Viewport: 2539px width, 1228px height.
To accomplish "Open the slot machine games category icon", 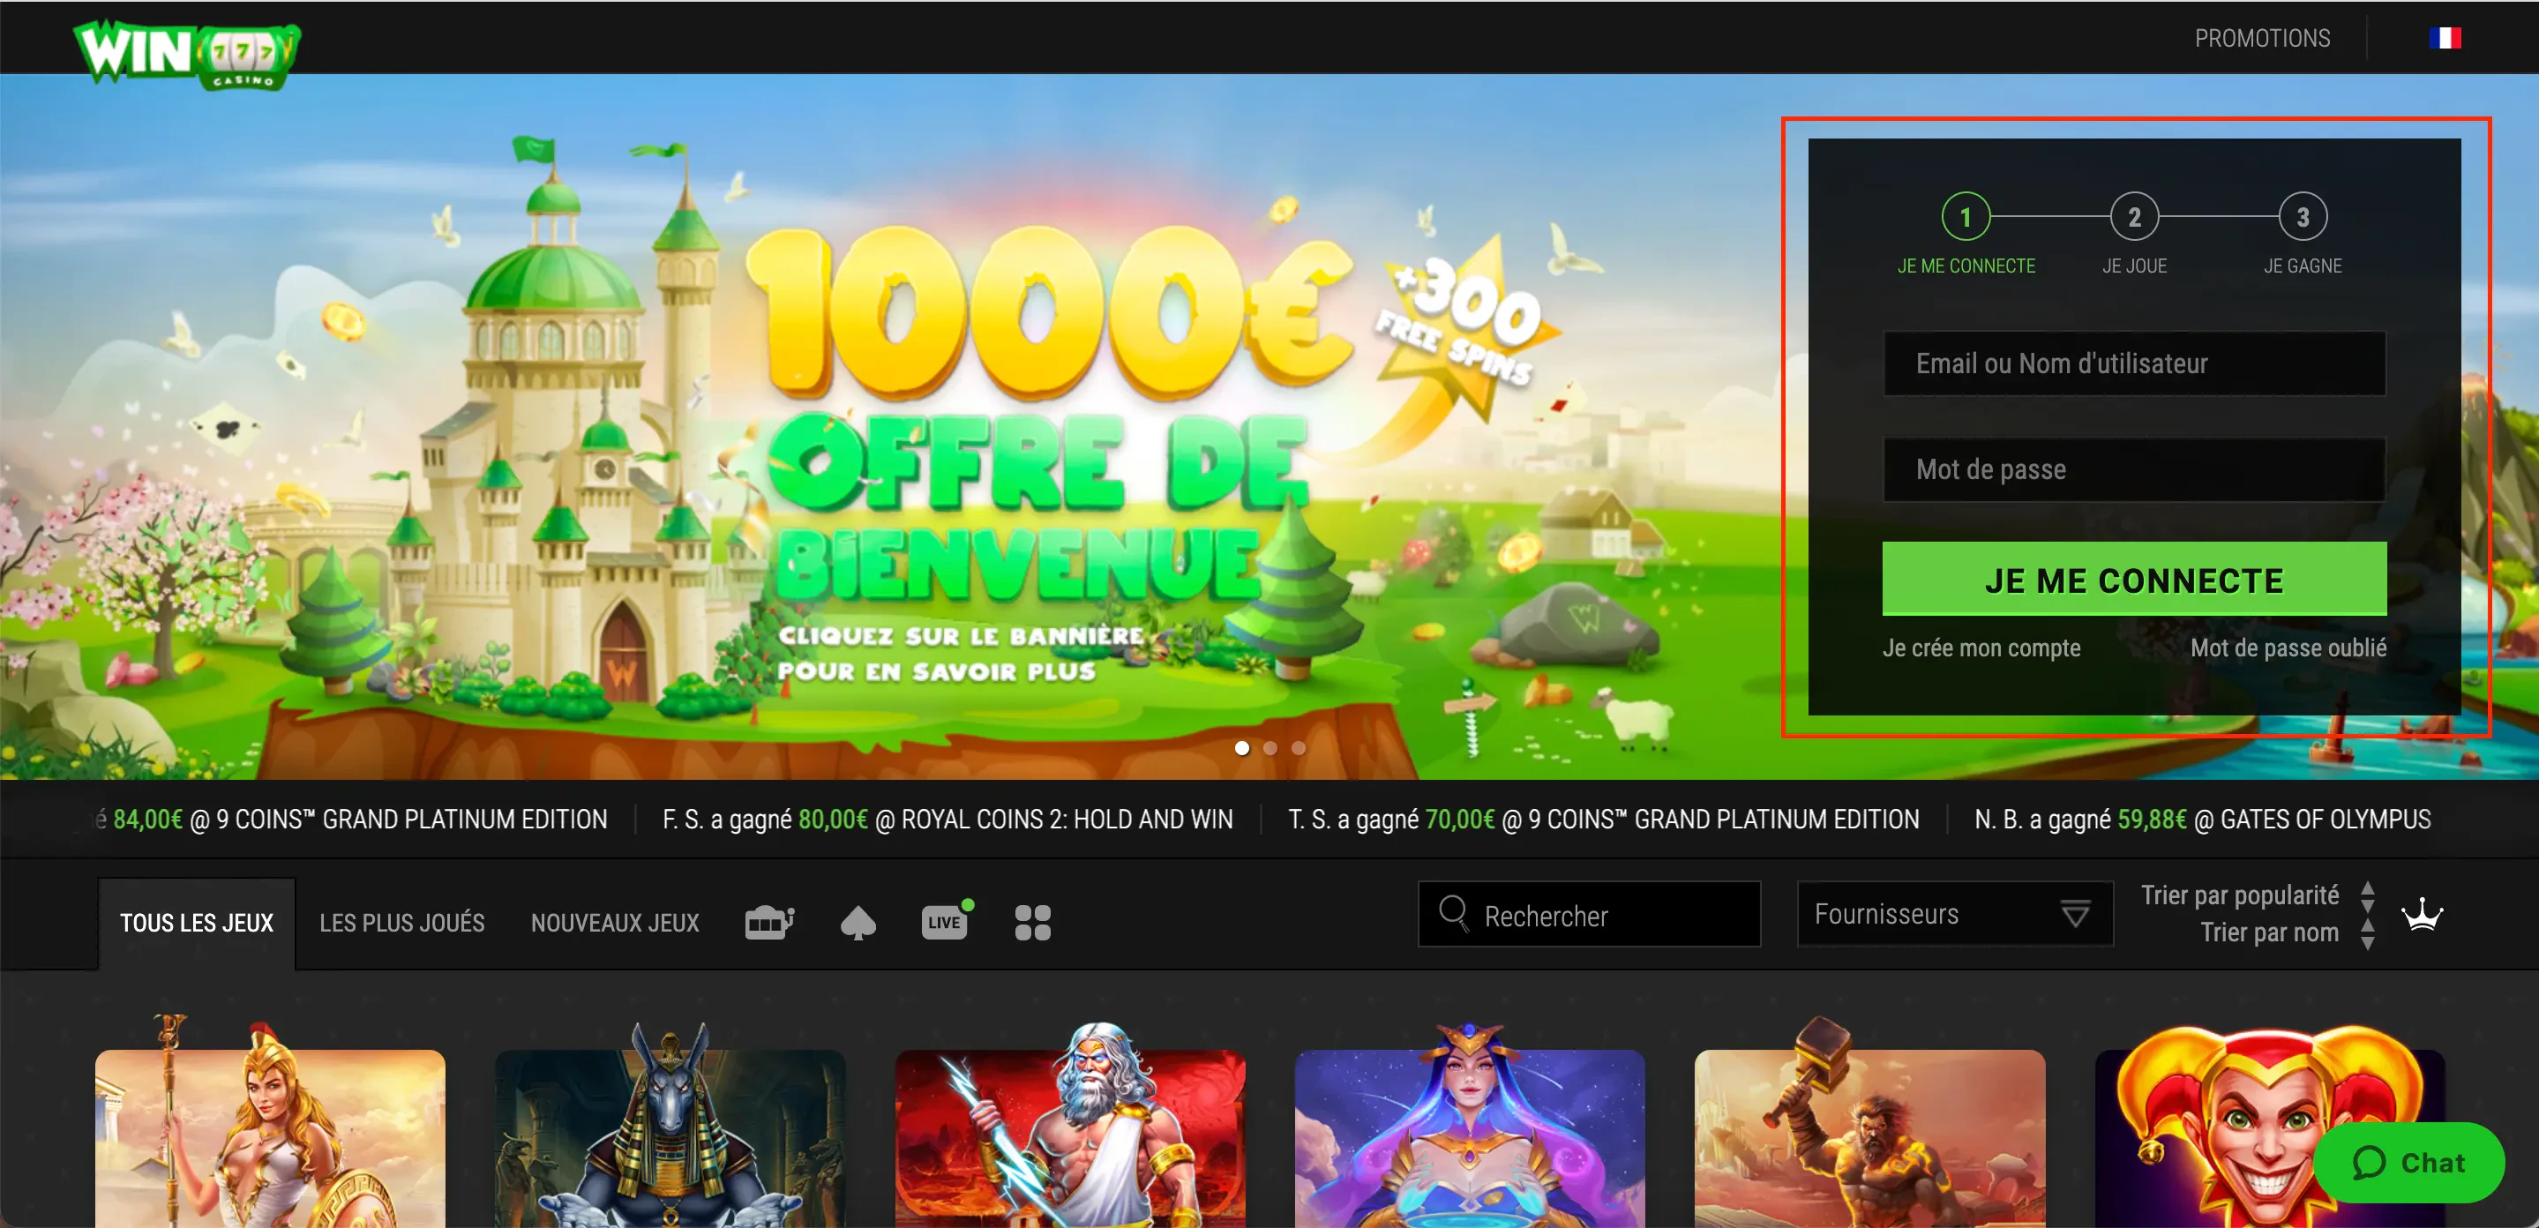I will point(770,923).
